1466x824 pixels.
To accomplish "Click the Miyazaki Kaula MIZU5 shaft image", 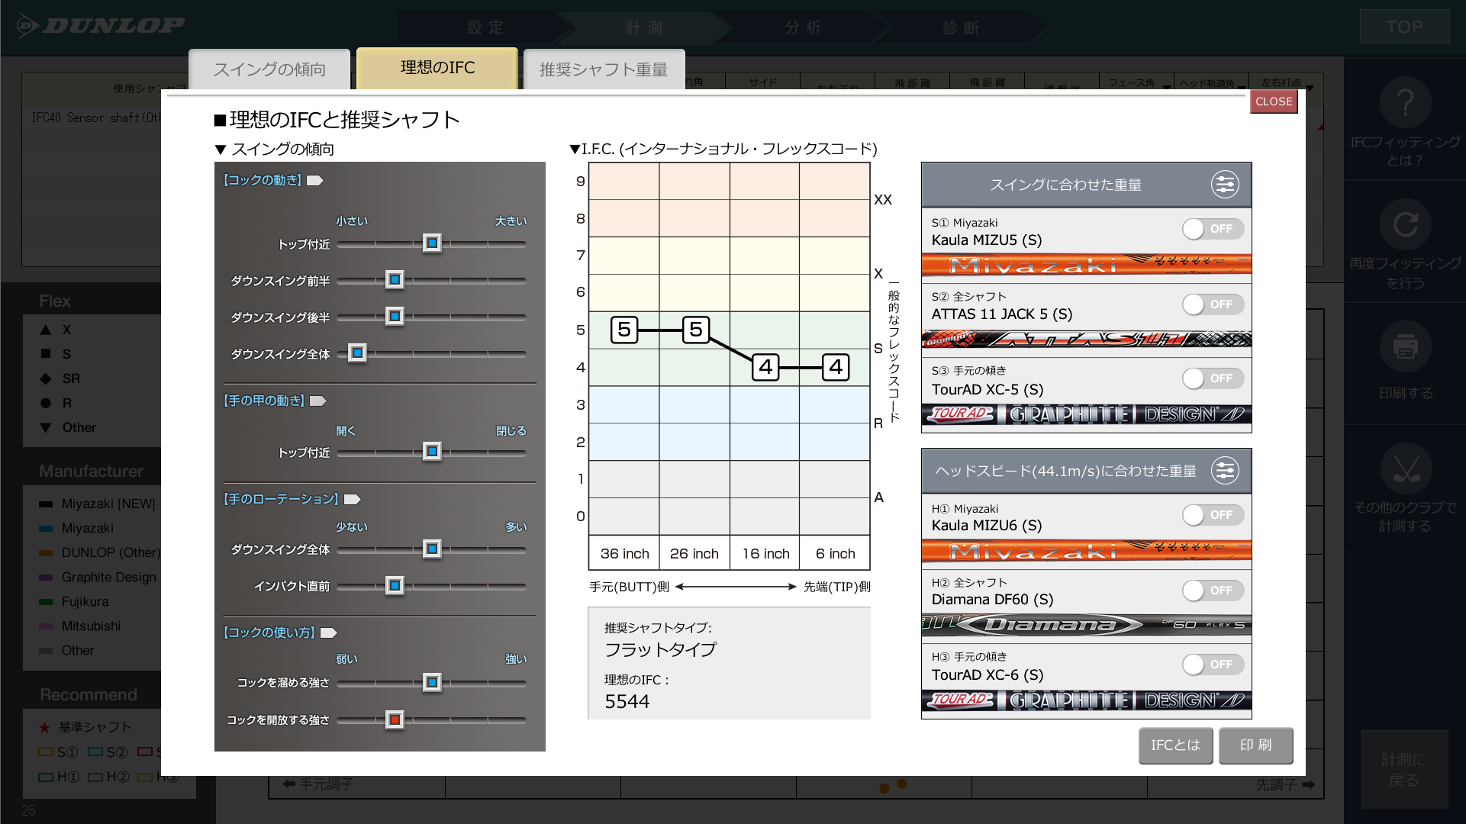I will point(1086,265).
